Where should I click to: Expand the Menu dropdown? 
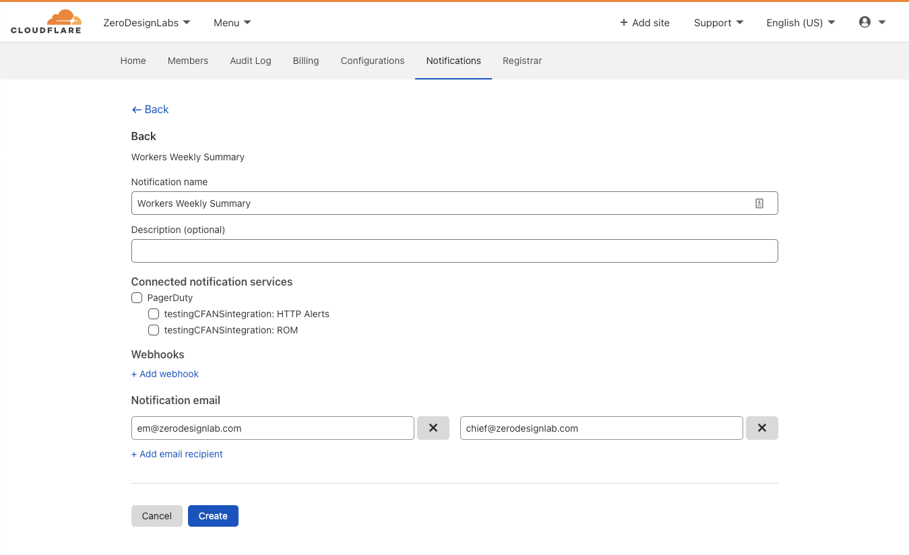click(x=232, y=23)
